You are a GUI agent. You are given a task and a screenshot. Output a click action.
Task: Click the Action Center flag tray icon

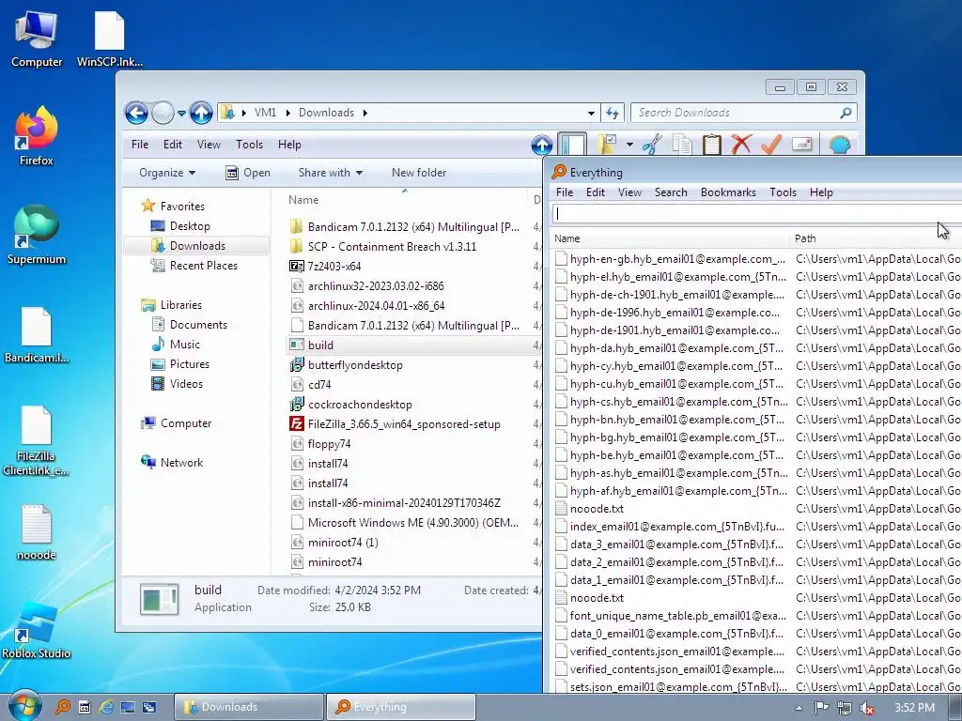[821, 708]
